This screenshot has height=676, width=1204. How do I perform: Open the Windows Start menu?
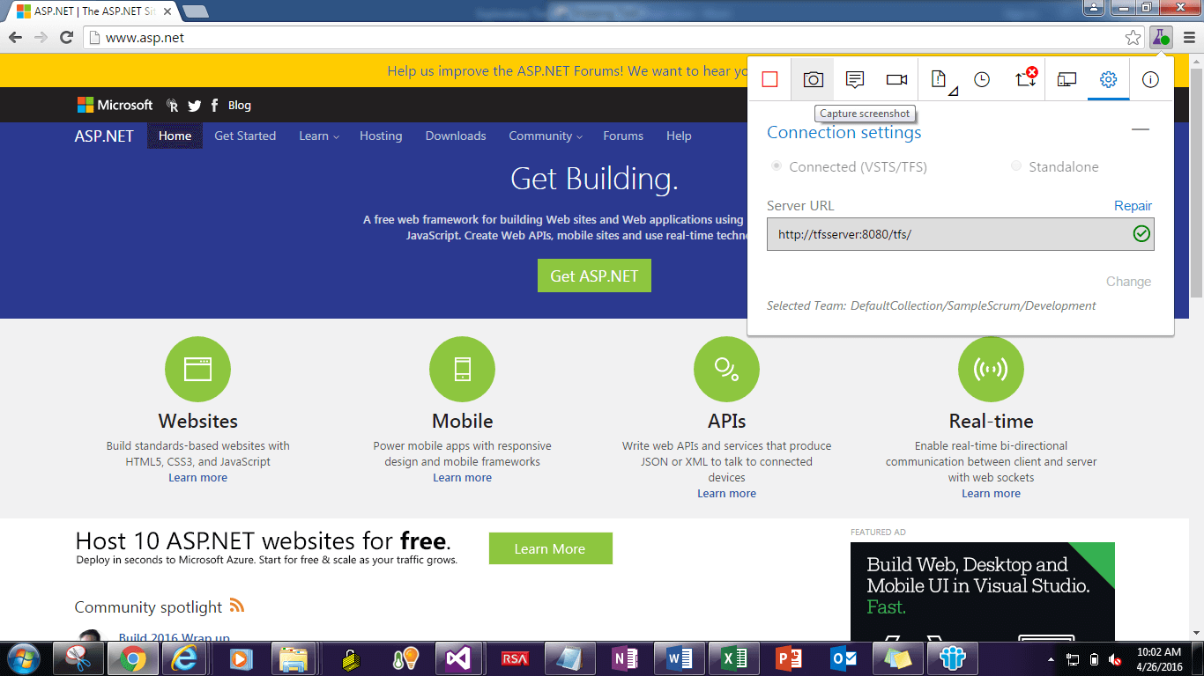pyautogui.click(x=22, y=658)
